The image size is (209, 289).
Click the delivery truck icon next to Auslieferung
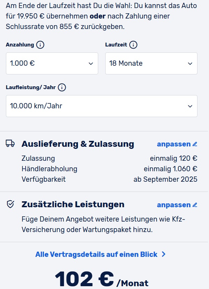tap(11, 144)
